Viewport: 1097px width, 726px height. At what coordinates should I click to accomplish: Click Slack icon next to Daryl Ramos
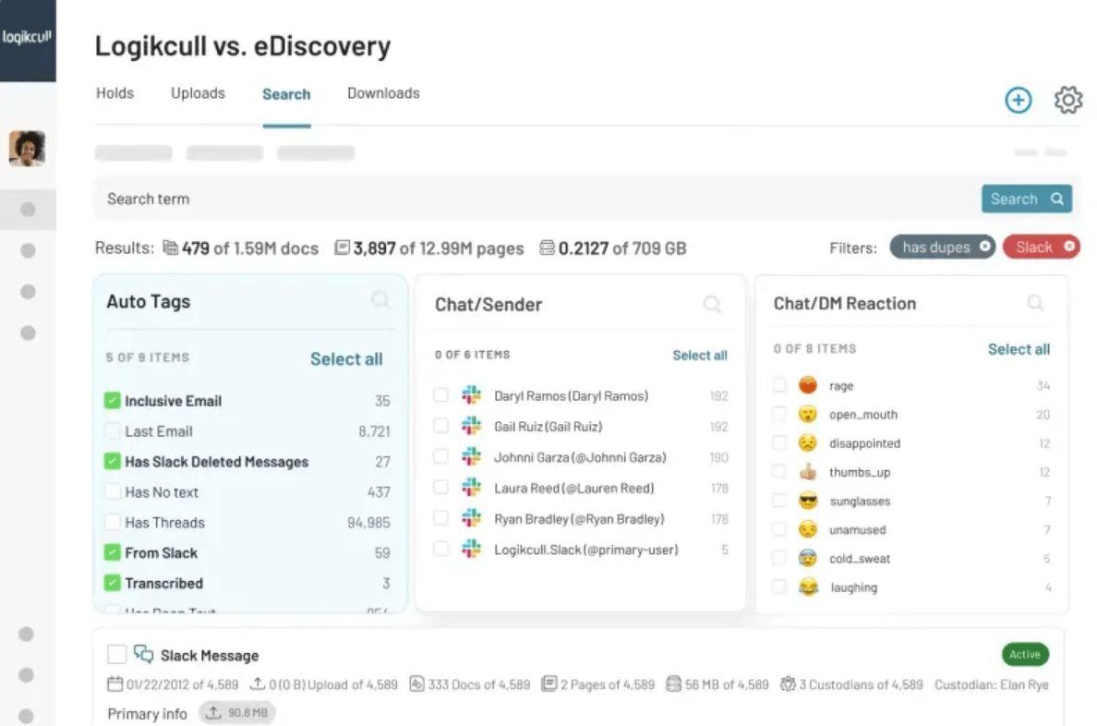point(472,394)
